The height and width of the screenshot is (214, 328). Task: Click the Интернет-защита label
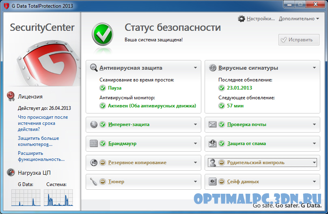[129, 124]
